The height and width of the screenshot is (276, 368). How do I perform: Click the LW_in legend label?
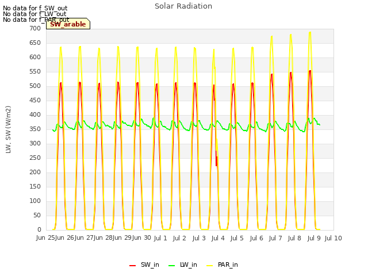189,264
